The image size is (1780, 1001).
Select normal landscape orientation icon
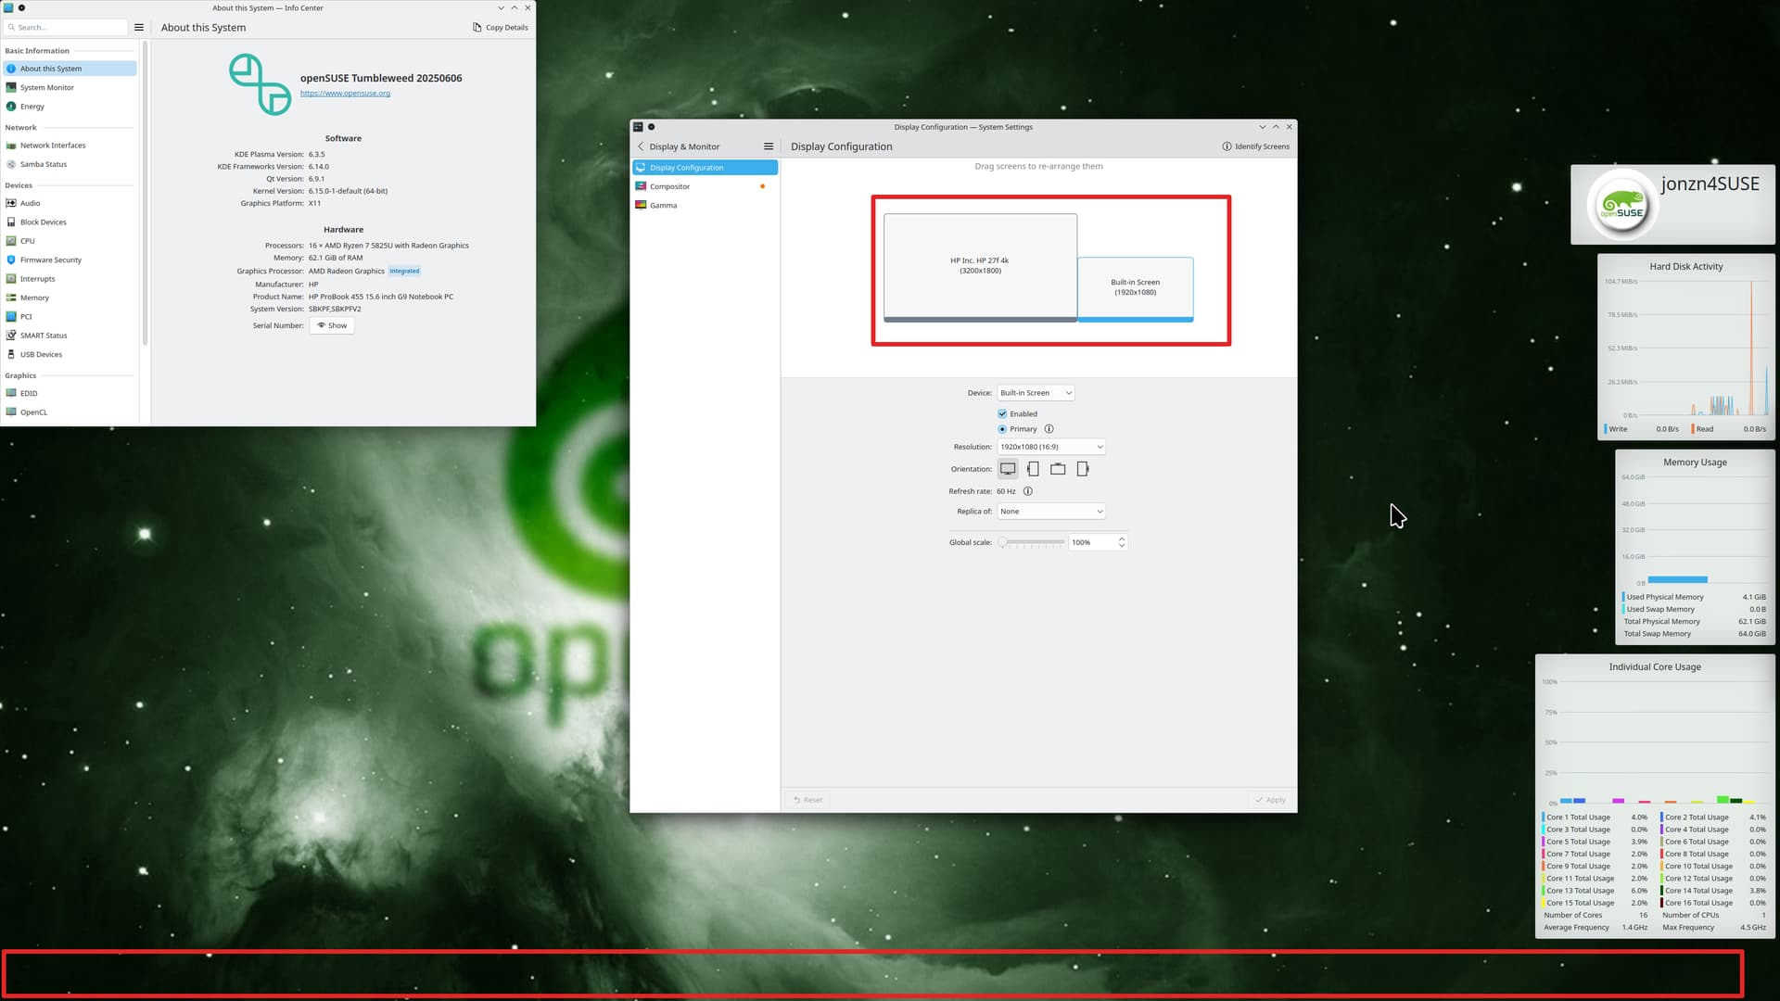click(1008, 469)
